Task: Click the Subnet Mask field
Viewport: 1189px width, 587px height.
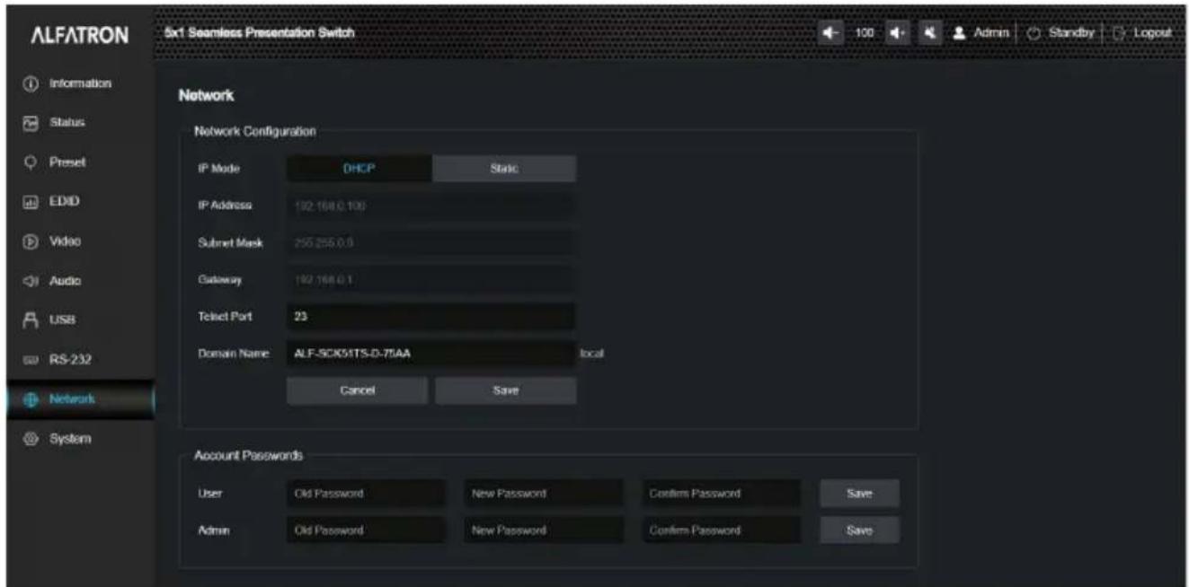Action: click(430, 242)
